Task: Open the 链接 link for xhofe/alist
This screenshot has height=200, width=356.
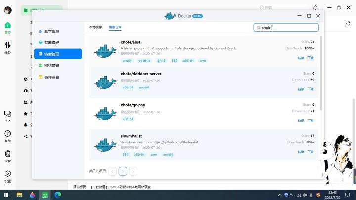Action: (x=301, y=58)
